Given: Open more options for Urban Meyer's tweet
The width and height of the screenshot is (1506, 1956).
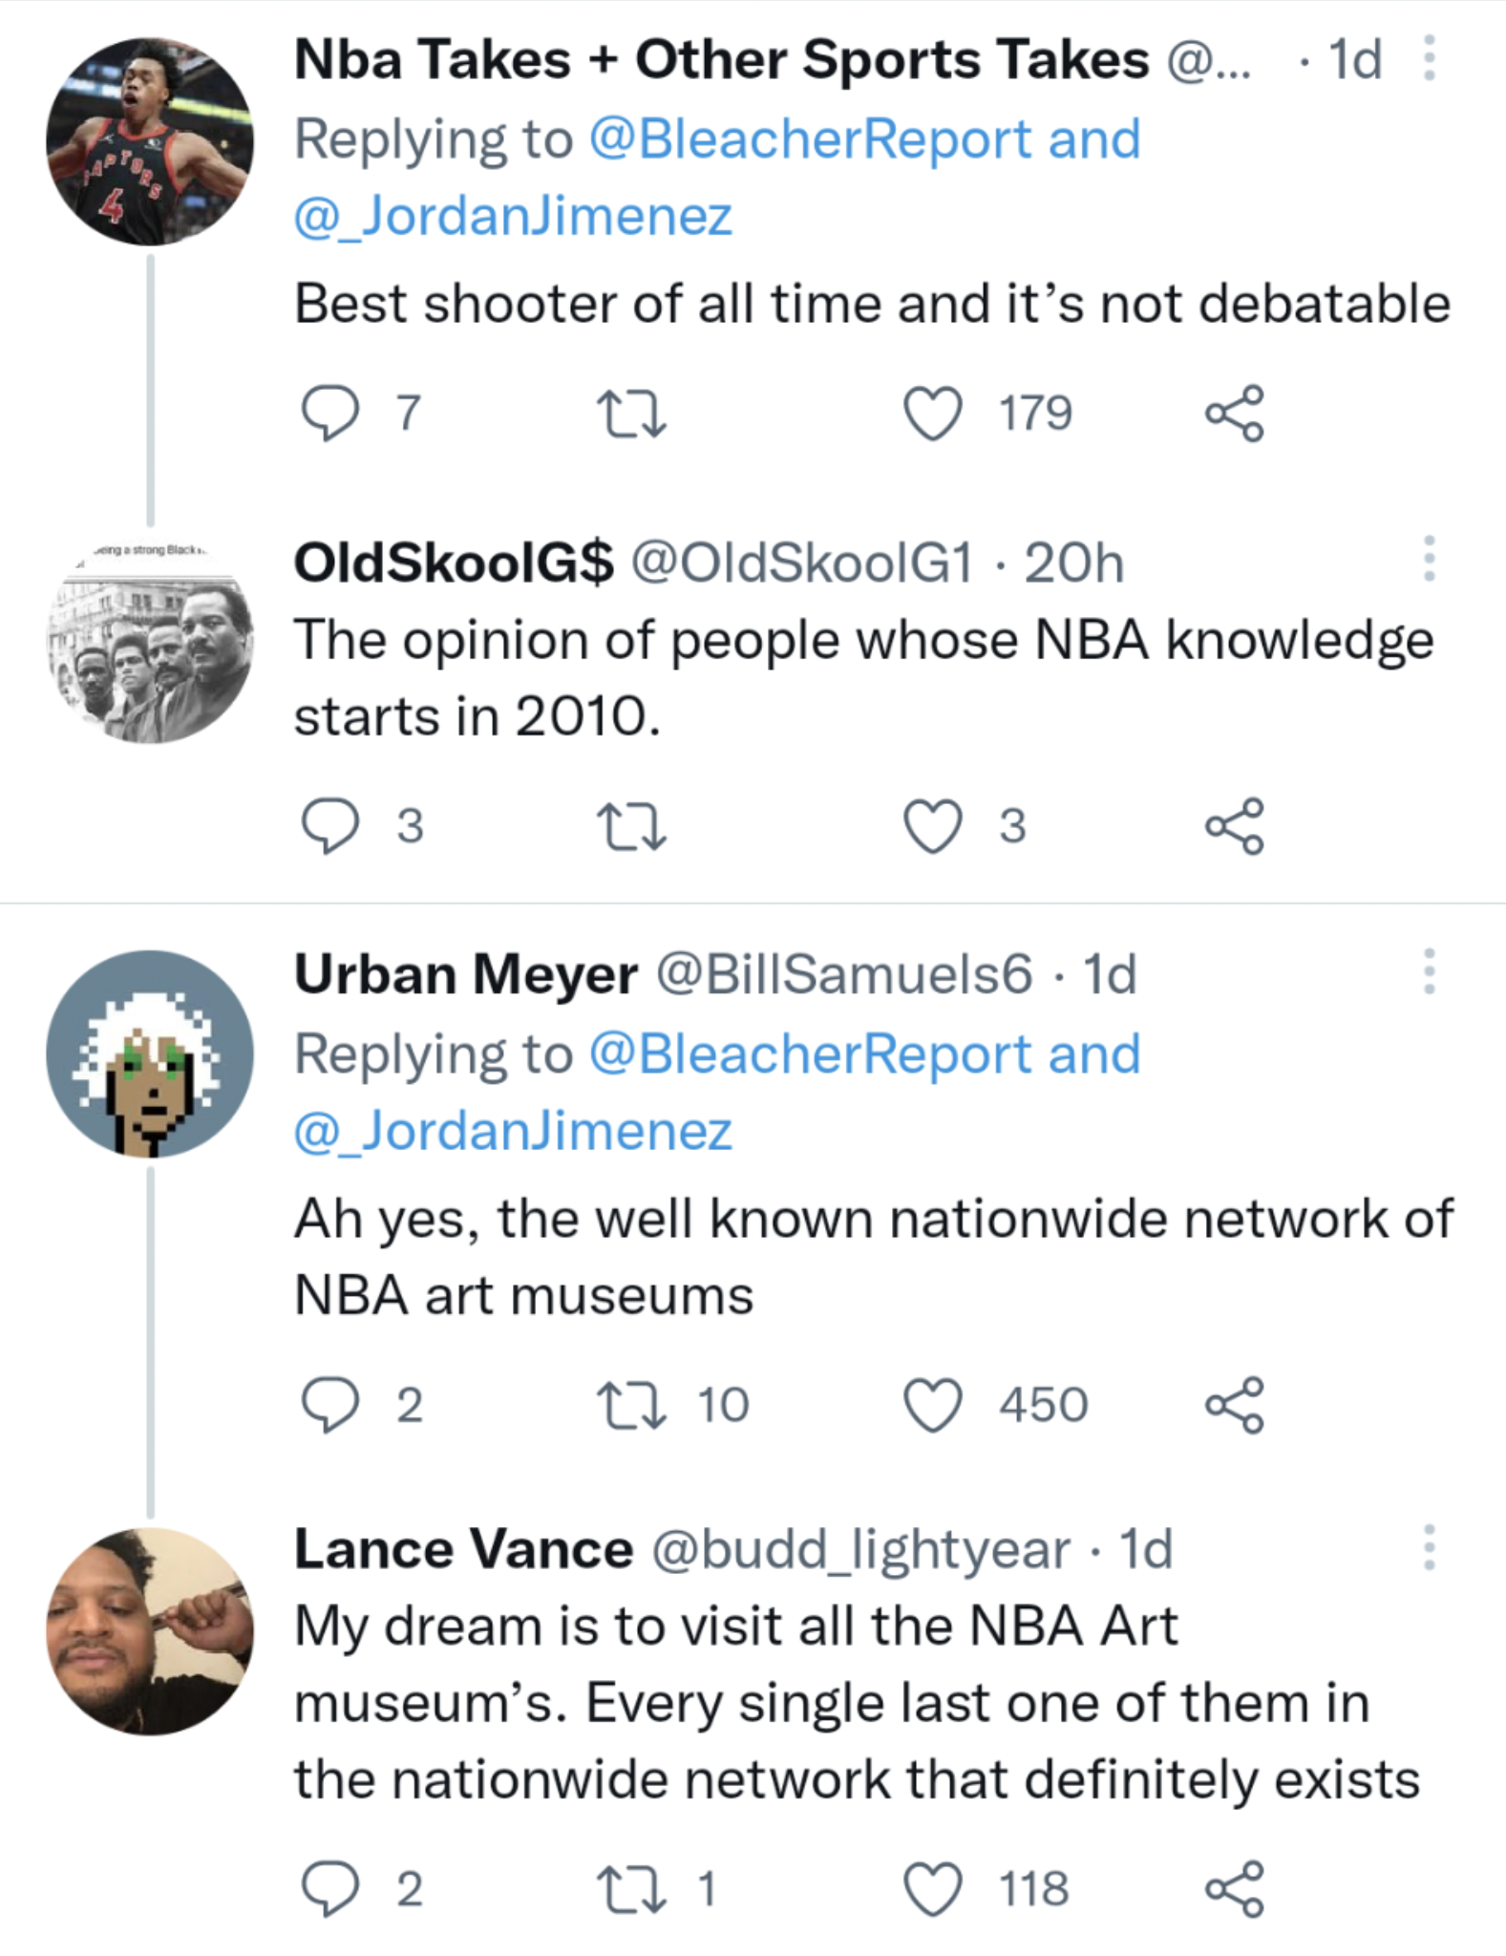Looking at the screenshot, I should pyautogui.click(x=1429, y=971).
